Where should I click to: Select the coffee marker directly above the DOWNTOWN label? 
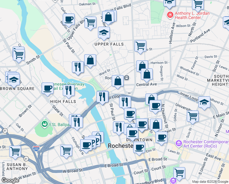pos(133,133)
